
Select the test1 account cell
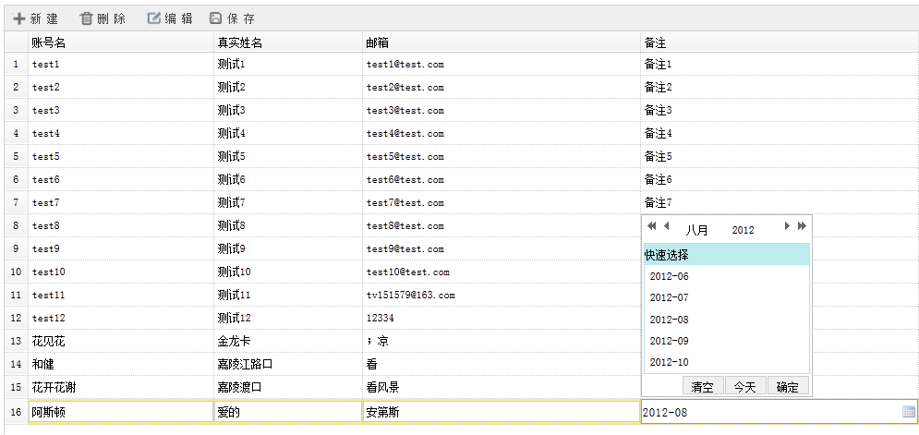[121, 65]
